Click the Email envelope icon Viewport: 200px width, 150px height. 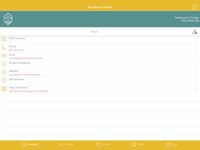tap(4, 56)
